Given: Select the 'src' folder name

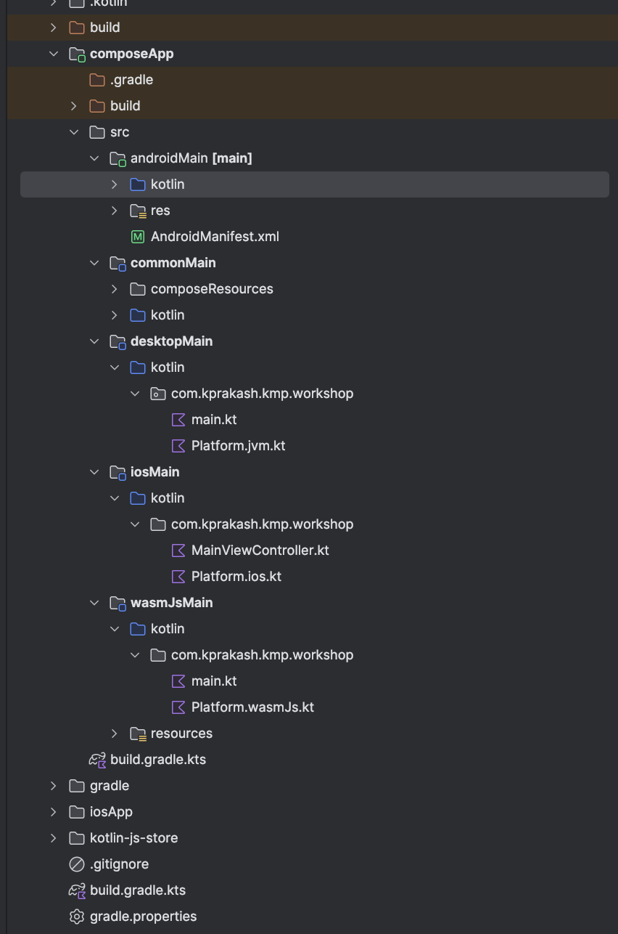Looking at the screenshot, I should (x=120, y=132).
